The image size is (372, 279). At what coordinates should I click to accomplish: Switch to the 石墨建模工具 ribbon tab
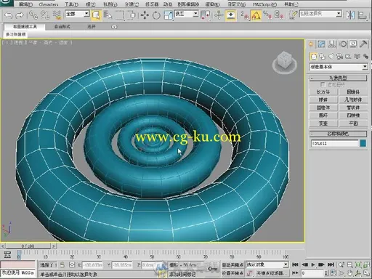pyautogui.click(x=25, y=27)
